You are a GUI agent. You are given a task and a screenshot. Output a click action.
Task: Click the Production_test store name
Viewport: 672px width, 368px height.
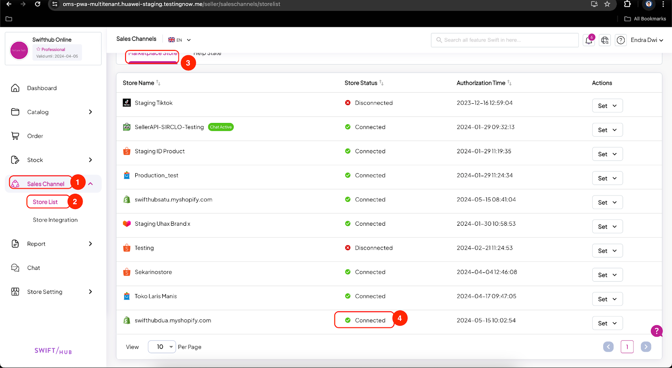tap(156, 175)
